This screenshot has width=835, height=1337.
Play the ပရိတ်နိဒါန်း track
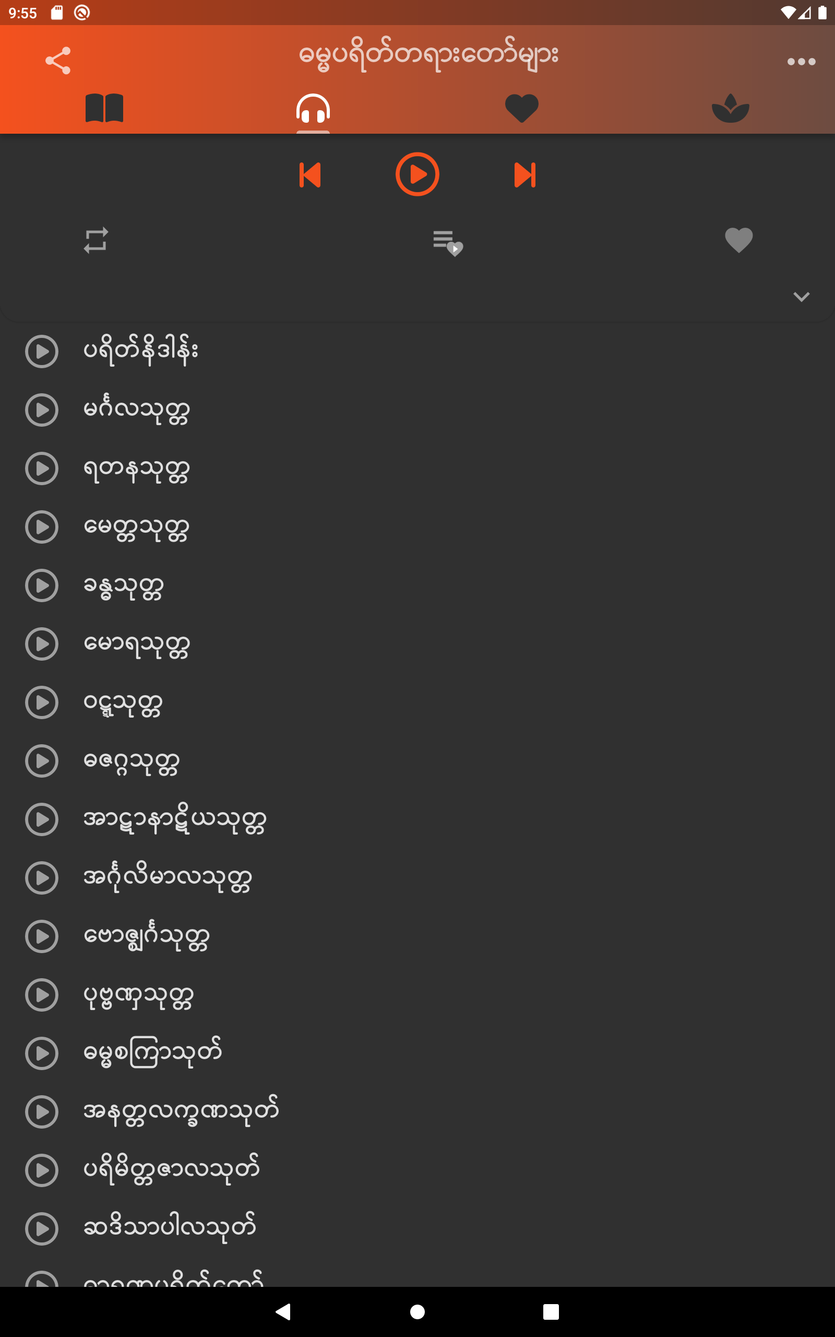pos(42,351)
